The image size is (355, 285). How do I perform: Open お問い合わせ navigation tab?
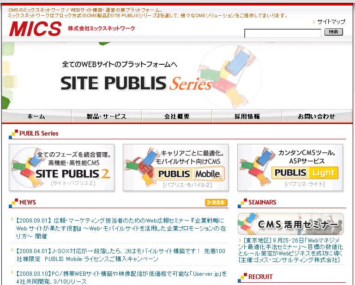point(317,116)
